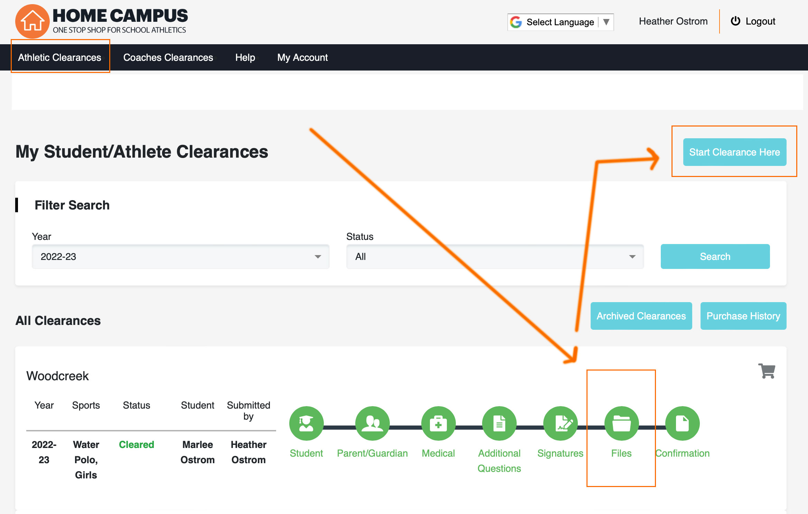
Task: Click the Archived Clearances button
Action: click(641, 316)
